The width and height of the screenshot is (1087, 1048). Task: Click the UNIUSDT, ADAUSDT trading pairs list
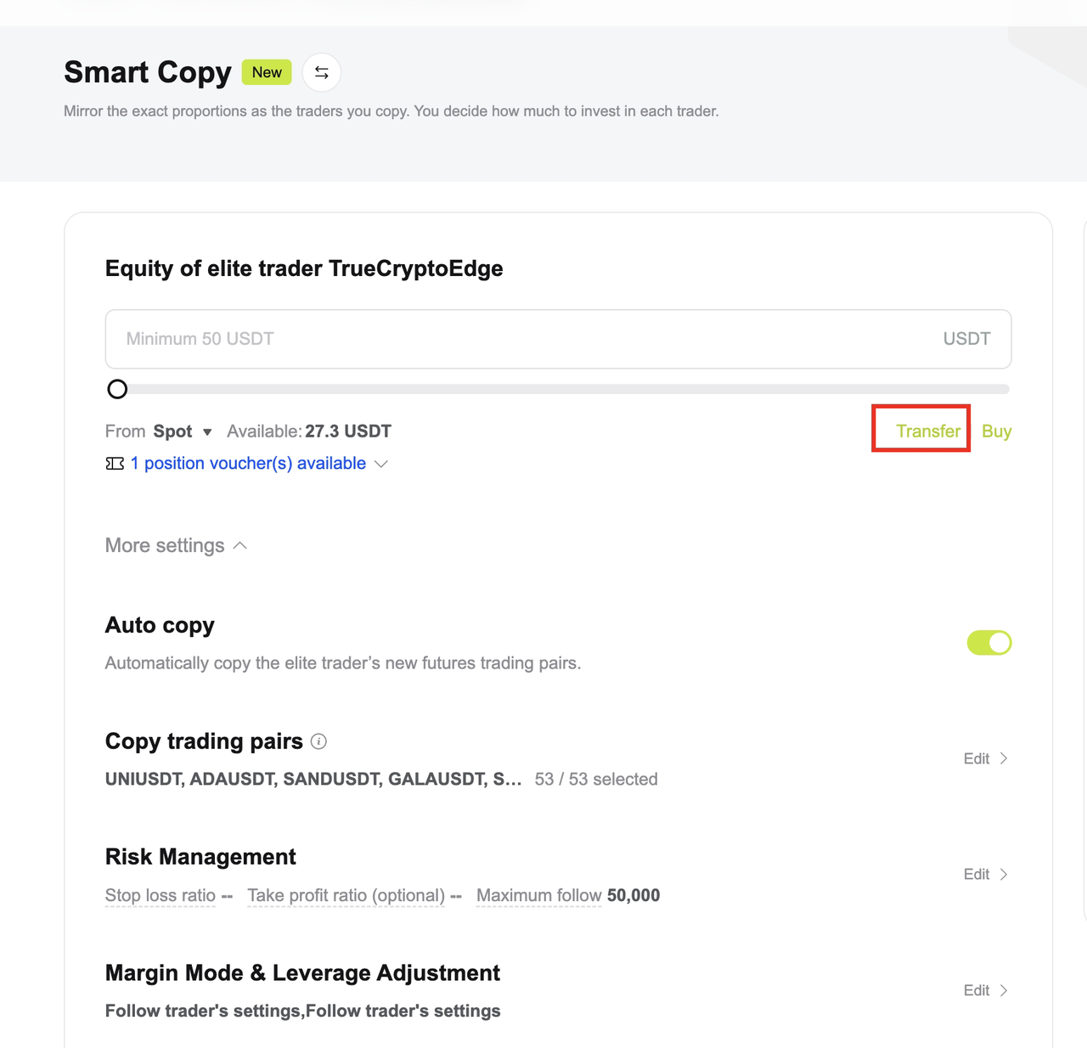pyautogui.click(x=313, y=779)
